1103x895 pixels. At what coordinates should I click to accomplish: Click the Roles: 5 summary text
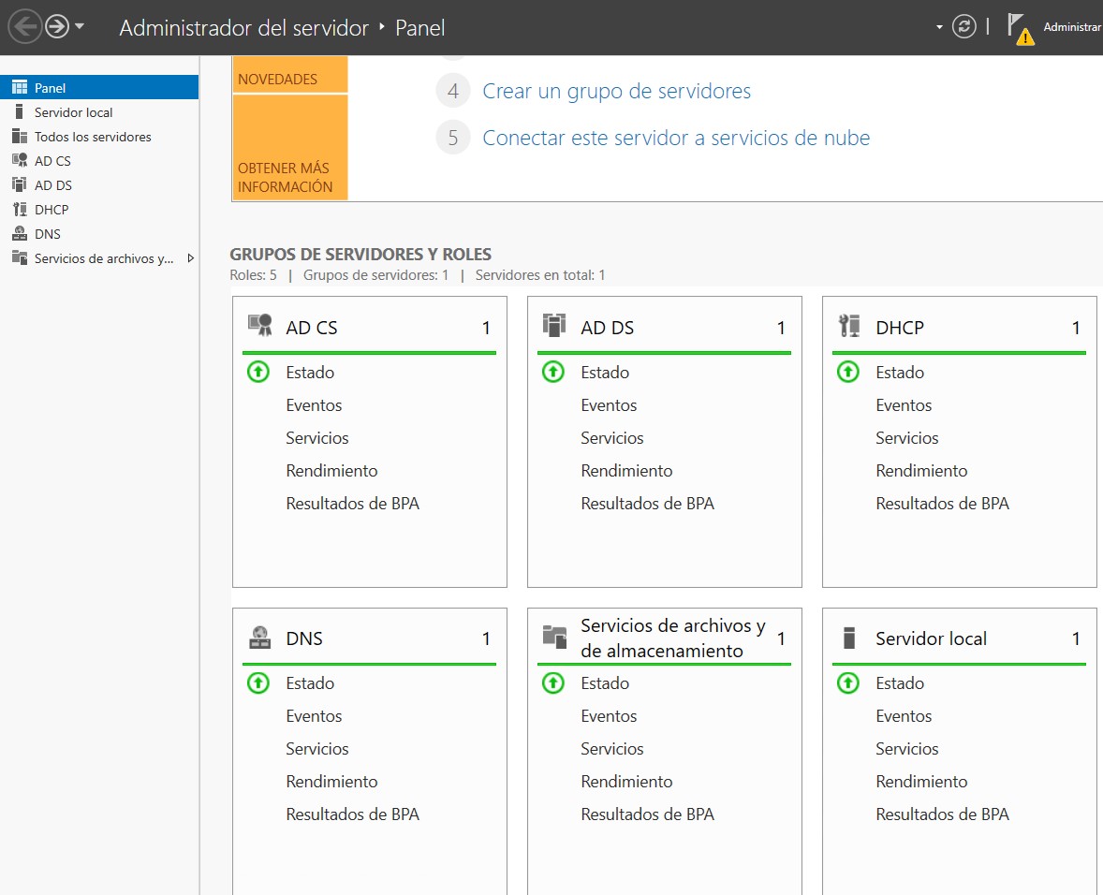click(253, 275)
